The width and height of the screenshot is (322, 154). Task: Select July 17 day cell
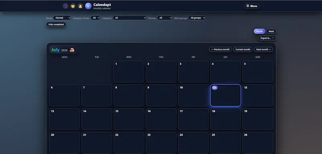point(193,119)
